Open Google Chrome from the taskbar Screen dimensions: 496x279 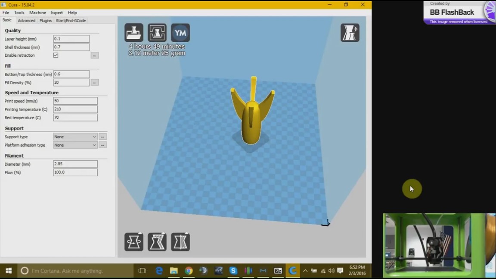(189, 271)
